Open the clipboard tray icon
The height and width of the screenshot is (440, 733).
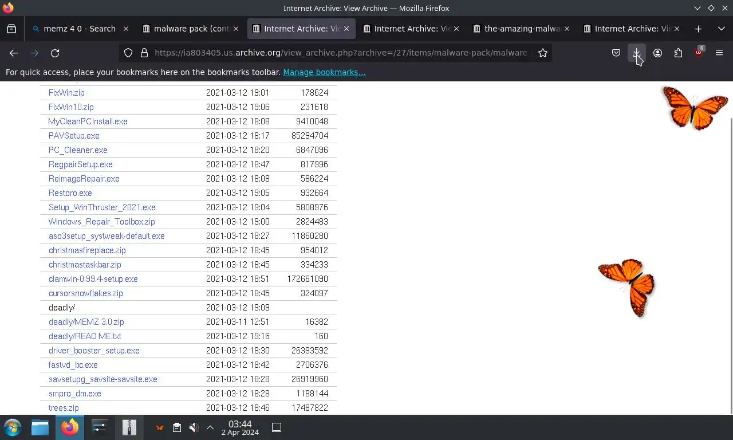(x=177, y=427)
